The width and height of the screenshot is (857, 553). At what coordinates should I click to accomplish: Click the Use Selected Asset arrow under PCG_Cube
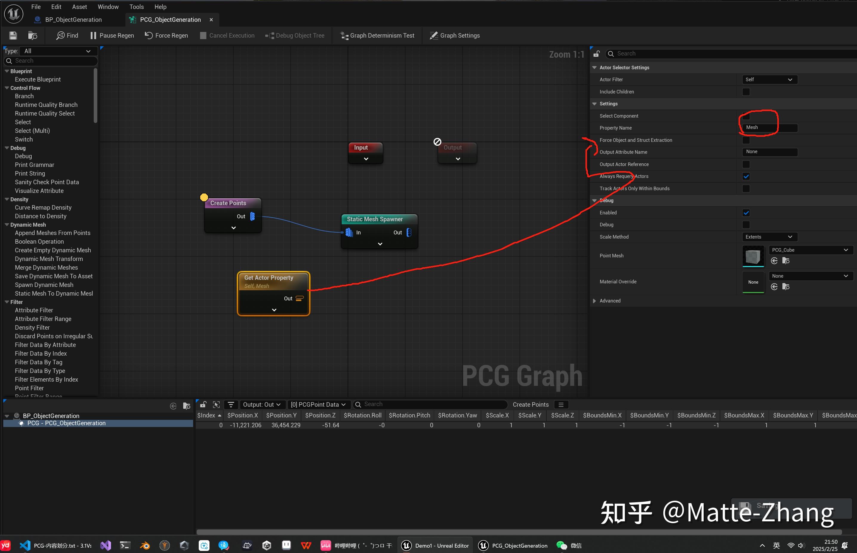tap(774, 261)
